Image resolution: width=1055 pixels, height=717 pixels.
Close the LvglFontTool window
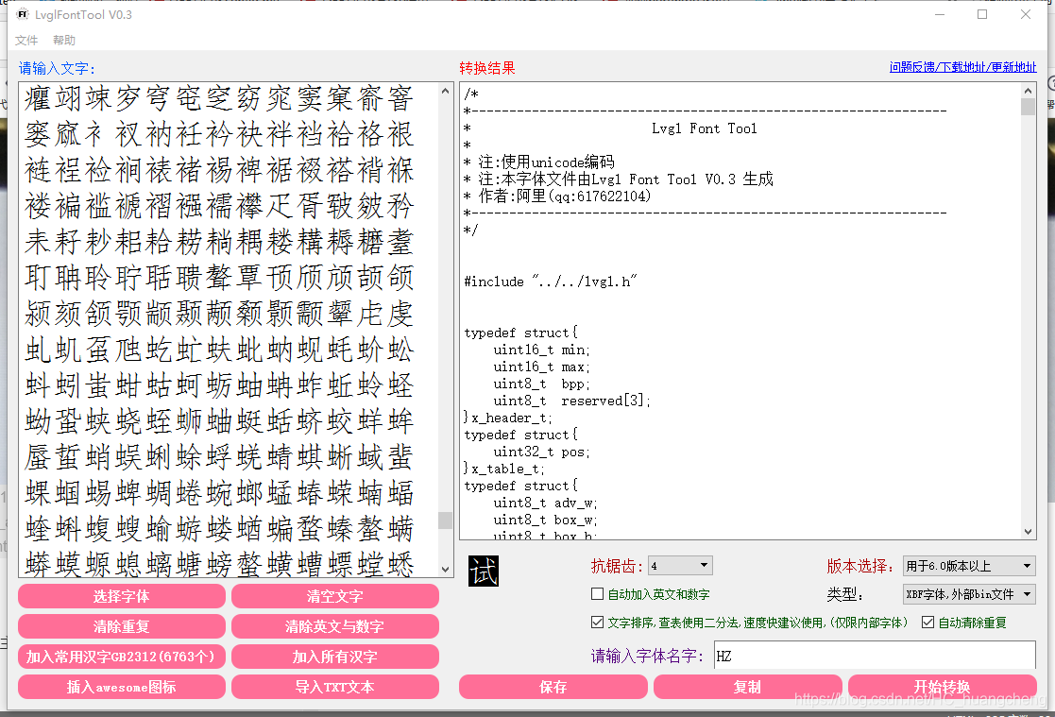(1026, 14)
